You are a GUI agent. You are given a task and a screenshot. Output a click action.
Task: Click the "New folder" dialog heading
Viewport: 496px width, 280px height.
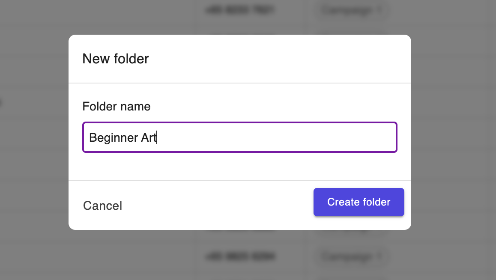(116, 59)
